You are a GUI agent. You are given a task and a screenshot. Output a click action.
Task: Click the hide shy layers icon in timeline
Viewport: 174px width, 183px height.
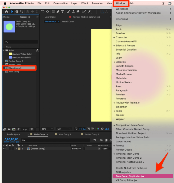101,140
